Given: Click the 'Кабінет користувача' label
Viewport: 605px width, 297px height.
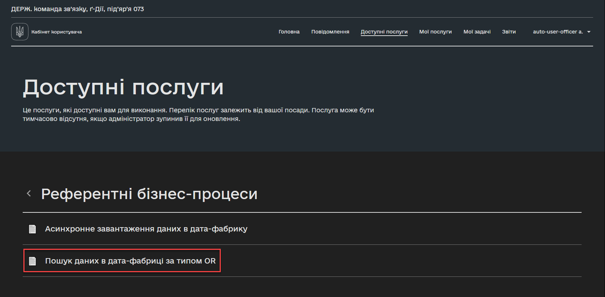Looking at the screenshot, I should point(57,32).
